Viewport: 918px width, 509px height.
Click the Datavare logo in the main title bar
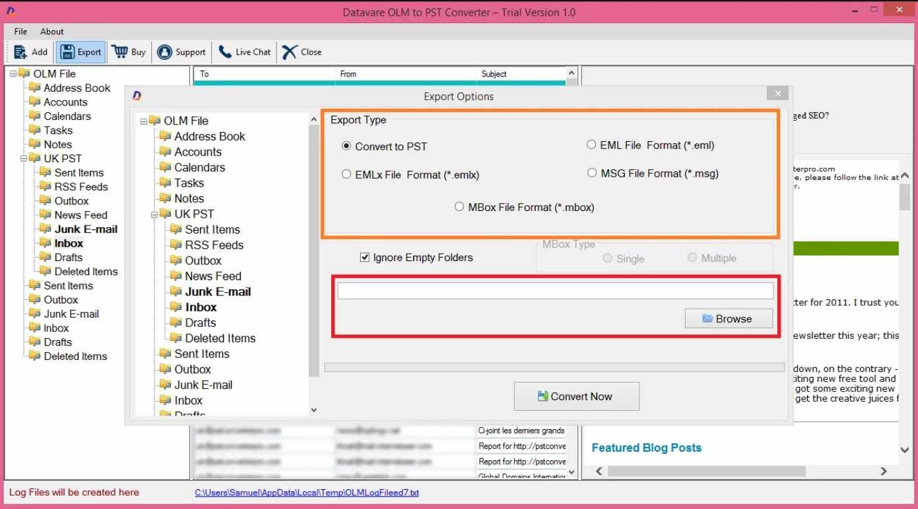(x=10, y=11)
